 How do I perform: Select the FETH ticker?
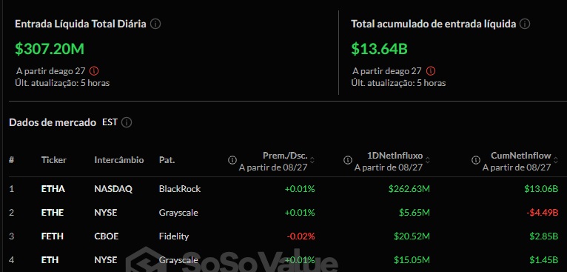pyautogui.click(x=52, y=236)
